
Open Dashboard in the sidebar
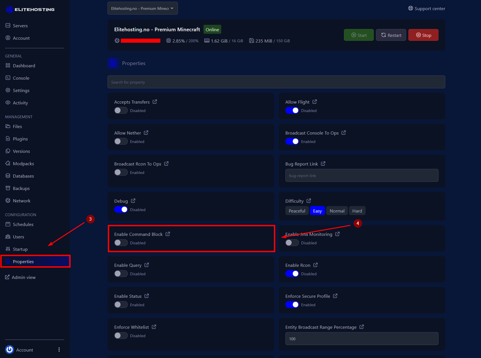coord(20,66)
